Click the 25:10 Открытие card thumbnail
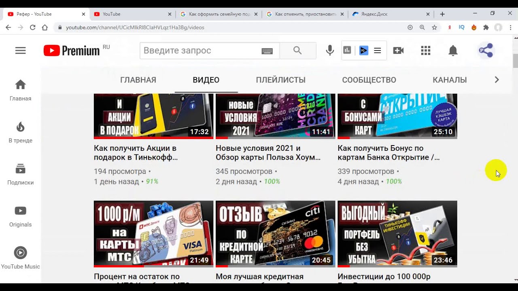The width and height of the screenshot is (518, 291). [x=397, y=116]
